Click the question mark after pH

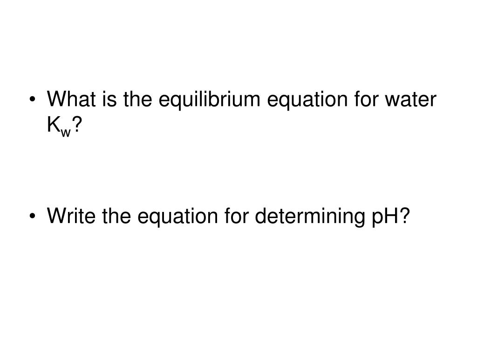[404, 216]
